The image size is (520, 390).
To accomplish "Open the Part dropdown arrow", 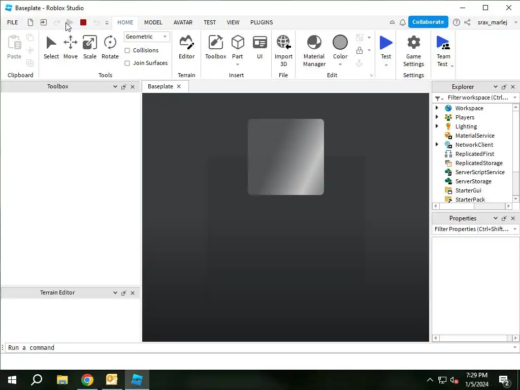I will 238,64.
